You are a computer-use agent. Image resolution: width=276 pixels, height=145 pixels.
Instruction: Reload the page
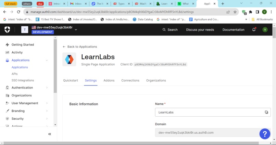(18, 12)
